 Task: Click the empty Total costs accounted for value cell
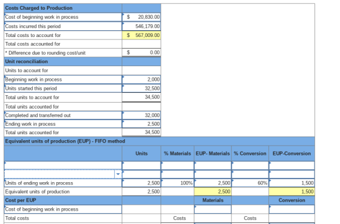(x=141, y=44)
